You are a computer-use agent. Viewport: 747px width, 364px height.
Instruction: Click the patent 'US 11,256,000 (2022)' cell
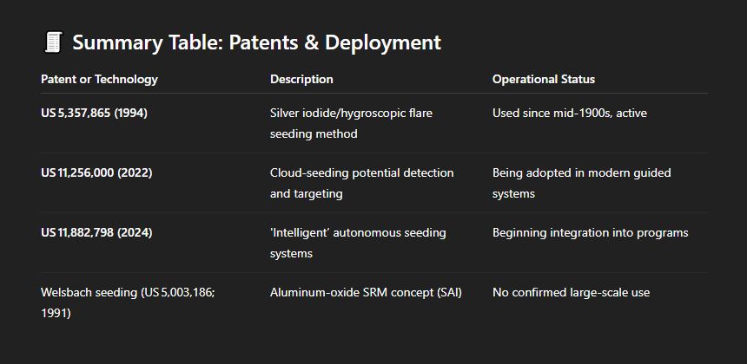(x=96, y=173)
